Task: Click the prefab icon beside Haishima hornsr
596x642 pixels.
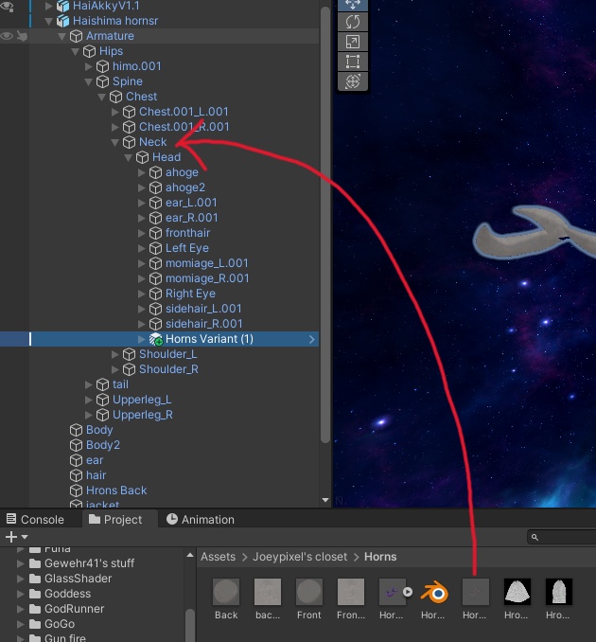Action: (x=62, y=21)
